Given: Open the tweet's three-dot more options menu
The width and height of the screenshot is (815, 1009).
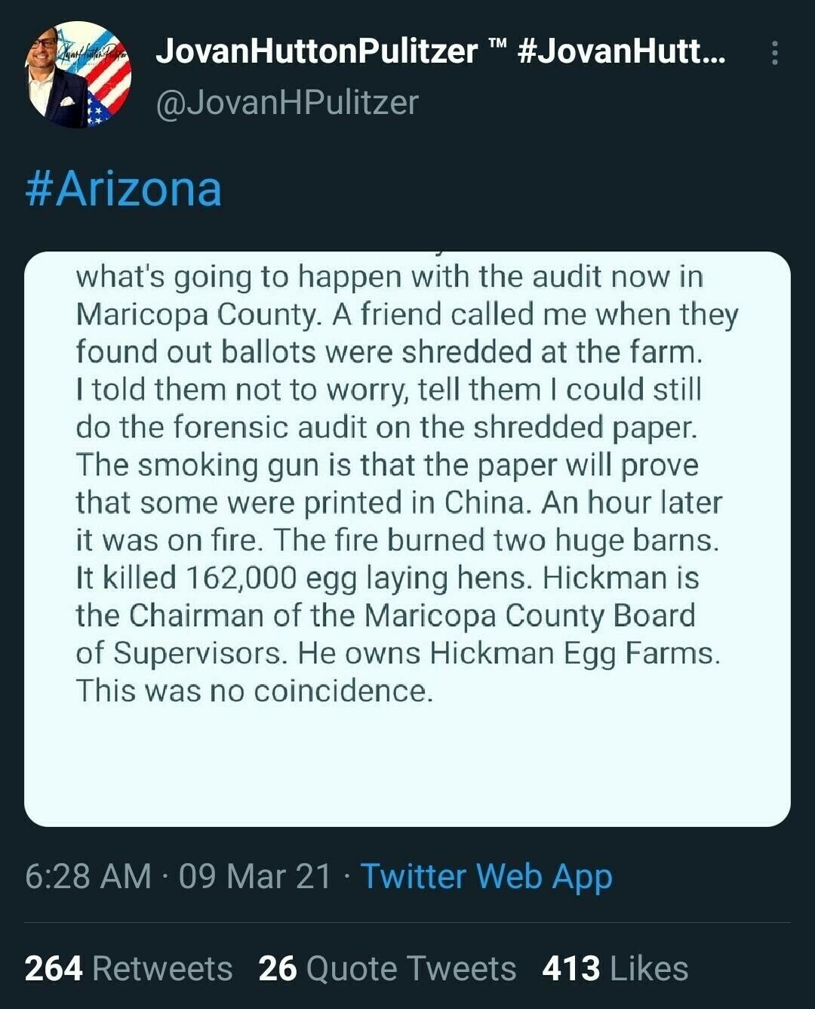Looking at the screenshot, I should 774,53.
